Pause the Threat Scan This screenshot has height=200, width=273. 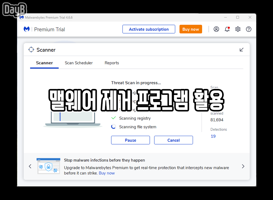click(130, 140)
